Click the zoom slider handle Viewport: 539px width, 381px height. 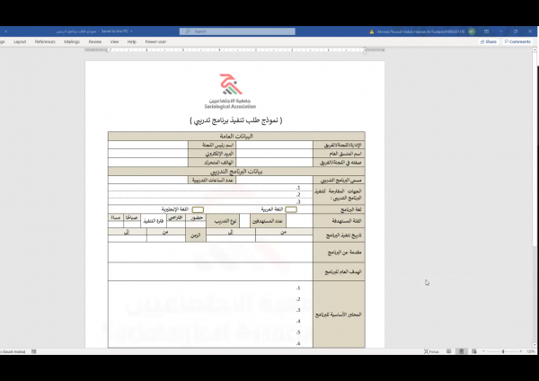click(503, 351)
